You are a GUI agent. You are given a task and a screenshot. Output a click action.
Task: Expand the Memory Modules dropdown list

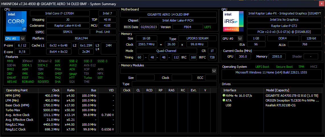point(214,71)
